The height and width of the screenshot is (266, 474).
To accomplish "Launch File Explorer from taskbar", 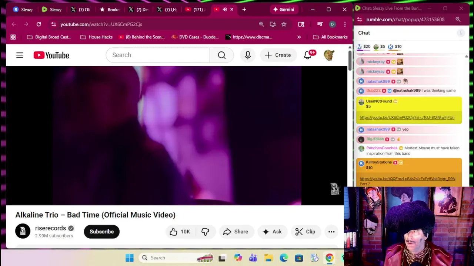I will tap(268, 258).
